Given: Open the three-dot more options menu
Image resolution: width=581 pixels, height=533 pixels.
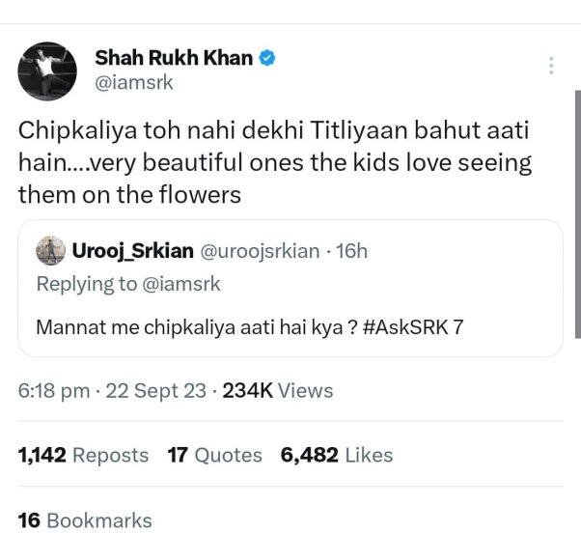Looking at the screenshot, I should (x=551, y=66).
